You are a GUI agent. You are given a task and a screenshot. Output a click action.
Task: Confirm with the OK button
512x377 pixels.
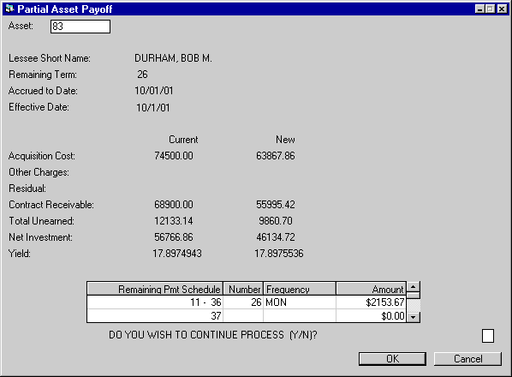[392, 359]
